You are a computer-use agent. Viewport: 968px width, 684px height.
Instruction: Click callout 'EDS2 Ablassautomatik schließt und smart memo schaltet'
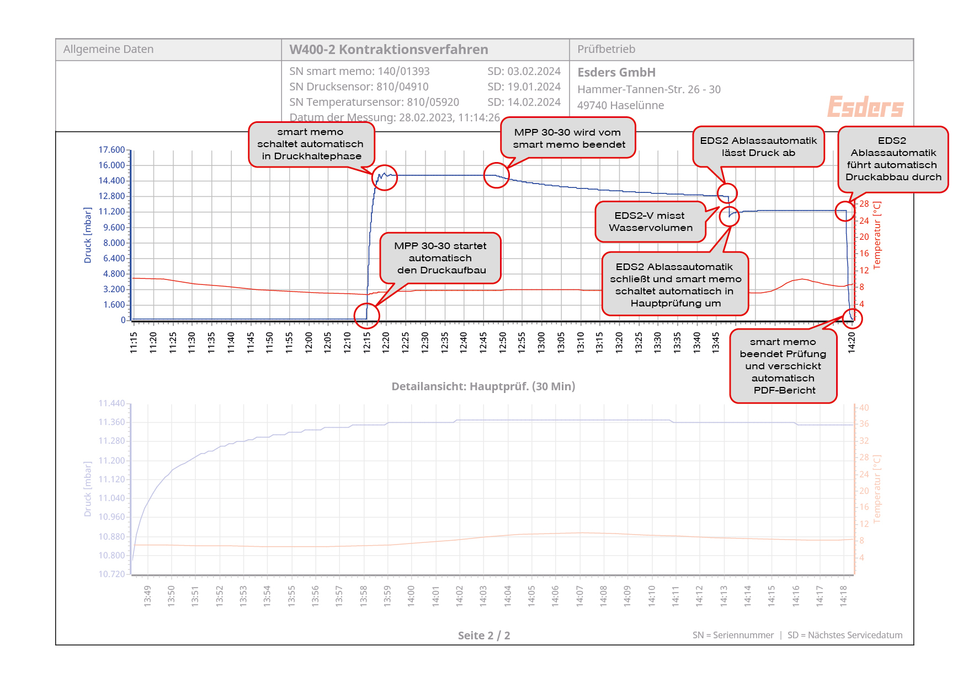coord(675,284)
